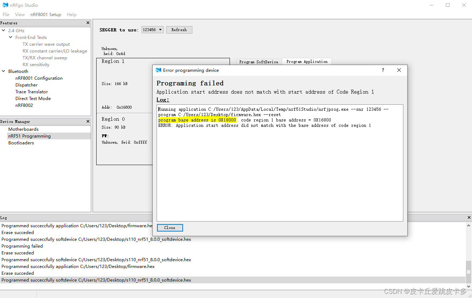
Task: Open the View menu
Action: pos(20,14)
